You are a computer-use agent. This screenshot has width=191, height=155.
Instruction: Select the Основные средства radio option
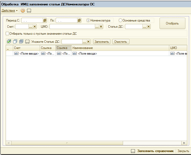(x=120, y=20)
